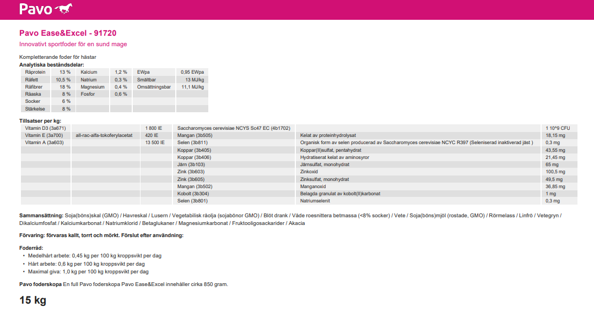Image resolution: width=594 pixels, height=313 pixels.
Task: Click the 0,95 EWpa value cell
Action: (192, 72)
